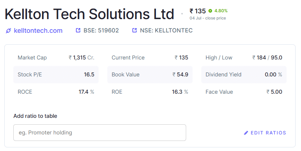This screenshot has height=151, width=301.
Task: Click the EDIT RATIOS button
Action: click(x=265, y=133)
